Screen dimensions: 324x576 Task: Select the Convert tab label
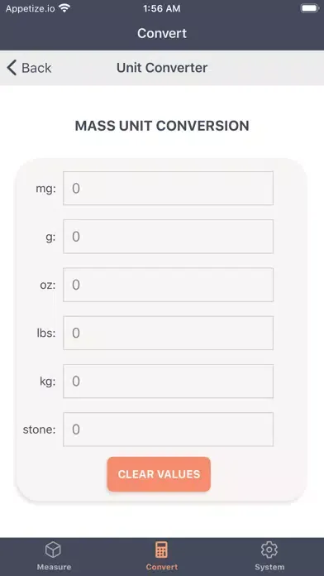pyautogui.click(x=162, y=567)
